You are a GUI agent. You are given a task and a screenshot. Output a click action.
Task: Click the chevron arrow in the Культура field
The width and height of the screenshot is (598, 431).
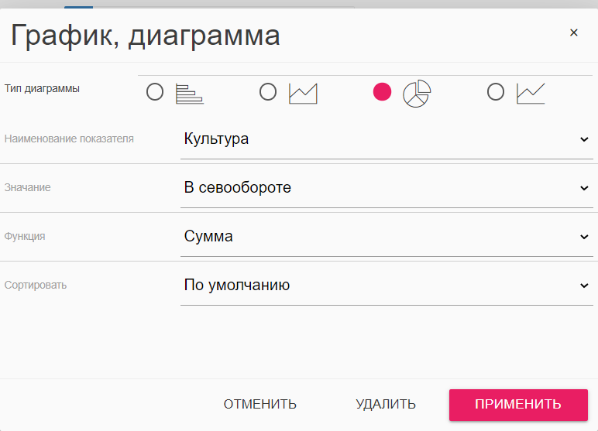pyautogui.click(x=584, y=140)
